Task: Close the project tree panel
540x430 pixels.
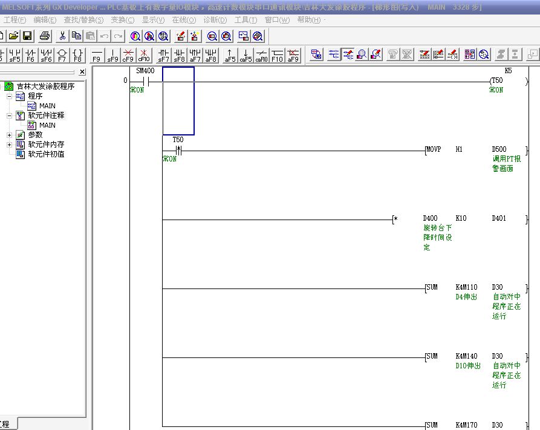Action: [x=82, y=72]
